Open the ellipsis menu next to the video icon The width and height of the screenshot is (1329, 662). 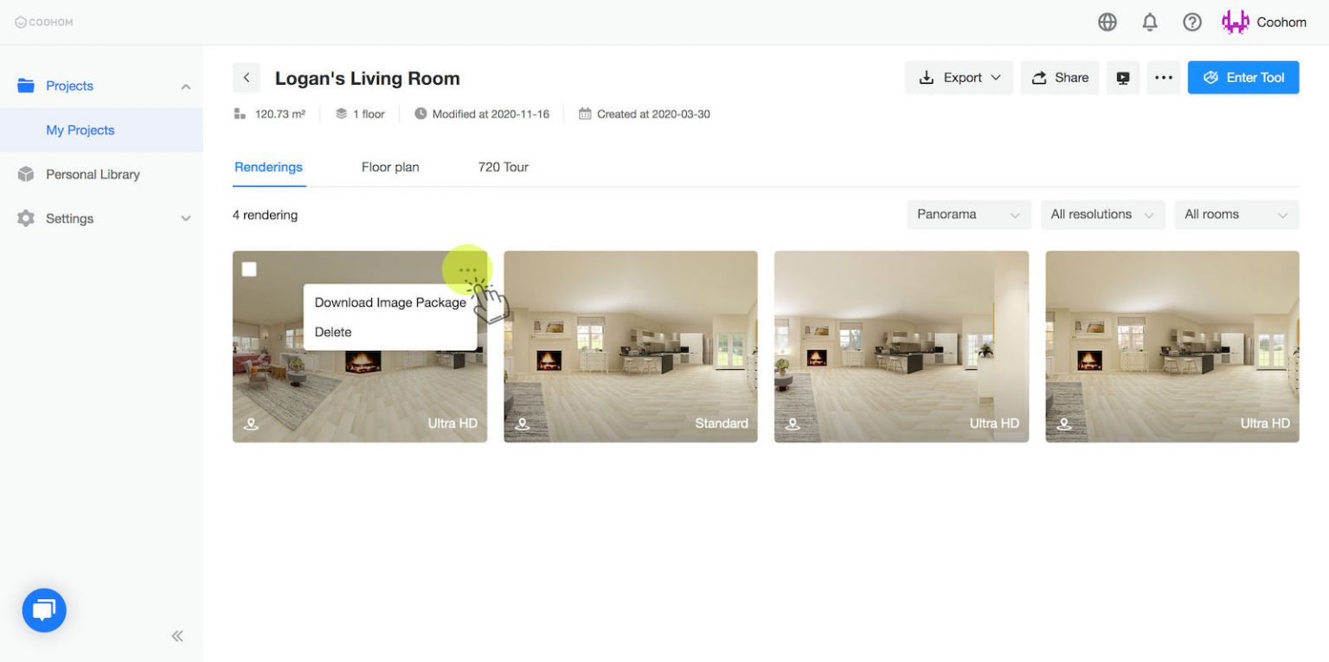coord(1163,78)
